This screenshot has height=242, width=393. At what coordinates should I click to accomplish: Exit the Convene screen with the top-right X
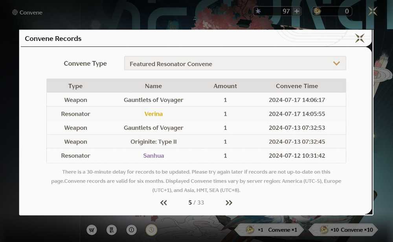click(x=373, y=11)
